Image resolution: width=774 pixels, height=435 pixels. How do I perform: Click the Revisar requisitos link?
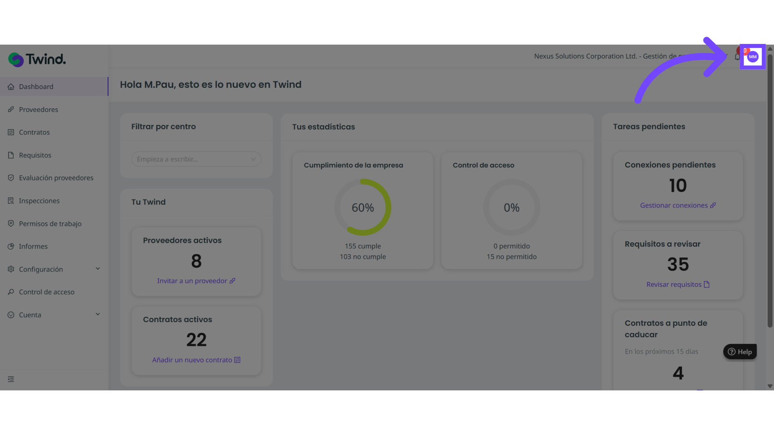pyautogui.click(x=678, y=284)
